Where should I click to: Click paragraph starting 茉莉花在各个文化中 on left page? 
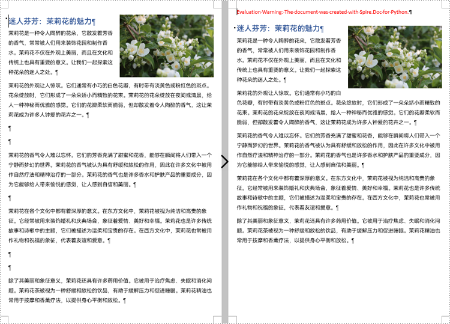click(110, 225)
